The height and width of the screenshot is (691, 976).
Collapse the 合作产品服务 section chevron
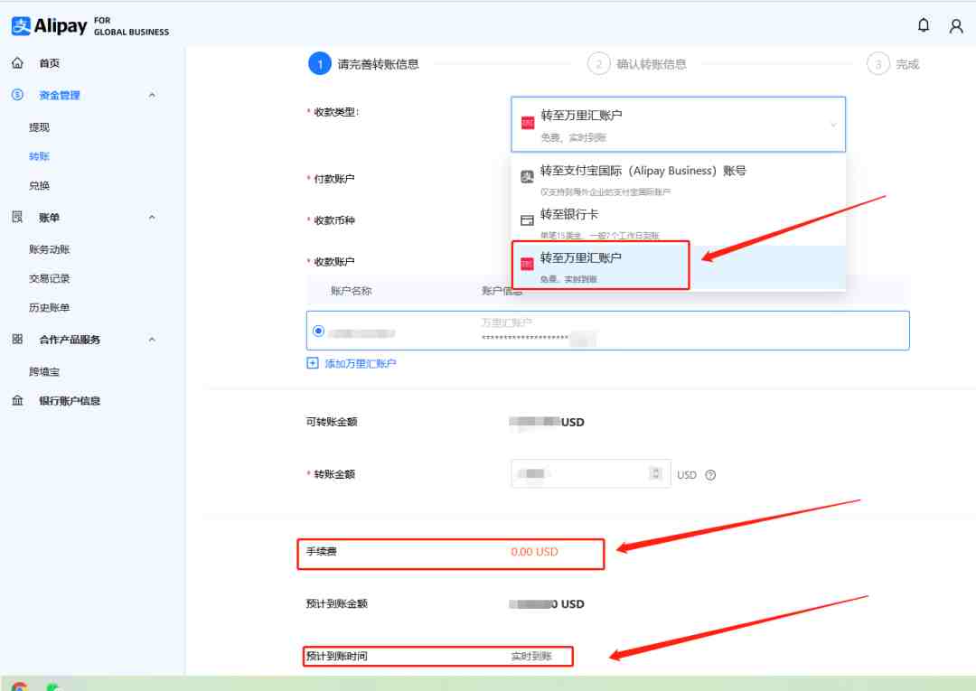pos(152,340)
